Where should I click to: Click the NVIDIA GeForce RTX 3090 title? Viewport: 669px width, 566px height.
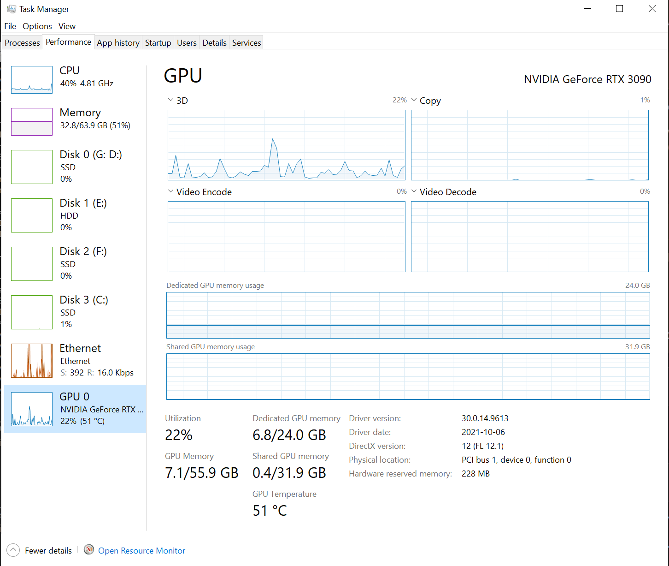587,79
